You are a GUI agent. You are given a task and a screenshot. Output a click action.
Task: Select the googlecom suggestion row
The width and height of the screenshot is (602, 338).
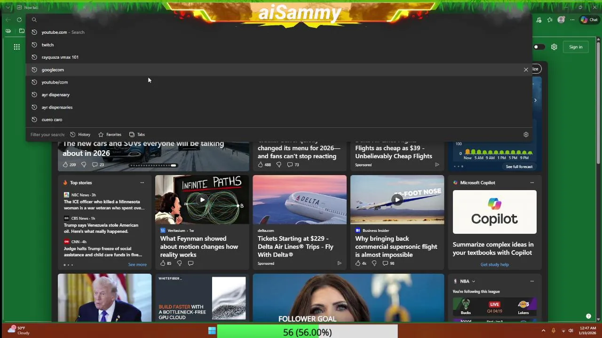pyautogui.click(x=279, y=69)
